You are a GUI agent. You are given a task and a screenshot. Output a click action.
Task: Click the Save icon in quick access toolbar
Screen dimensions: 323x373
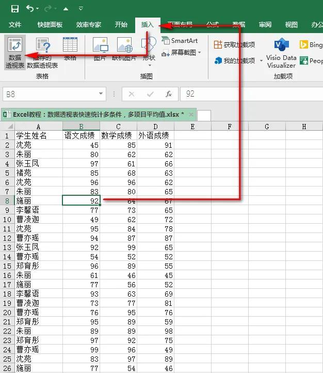15,9
